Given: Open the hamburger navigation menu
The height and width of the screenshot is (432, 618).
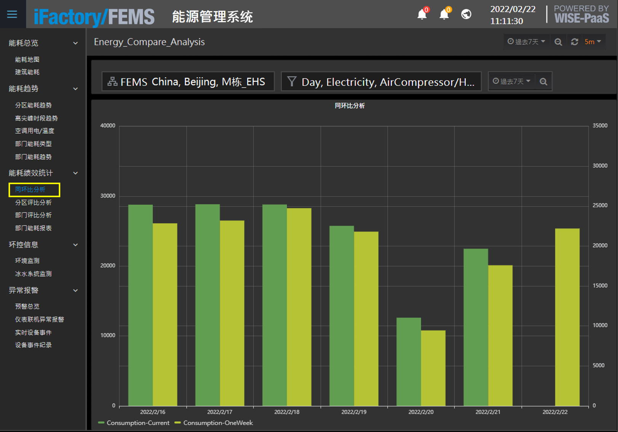Looking at the screenshot, I should 12,14.
